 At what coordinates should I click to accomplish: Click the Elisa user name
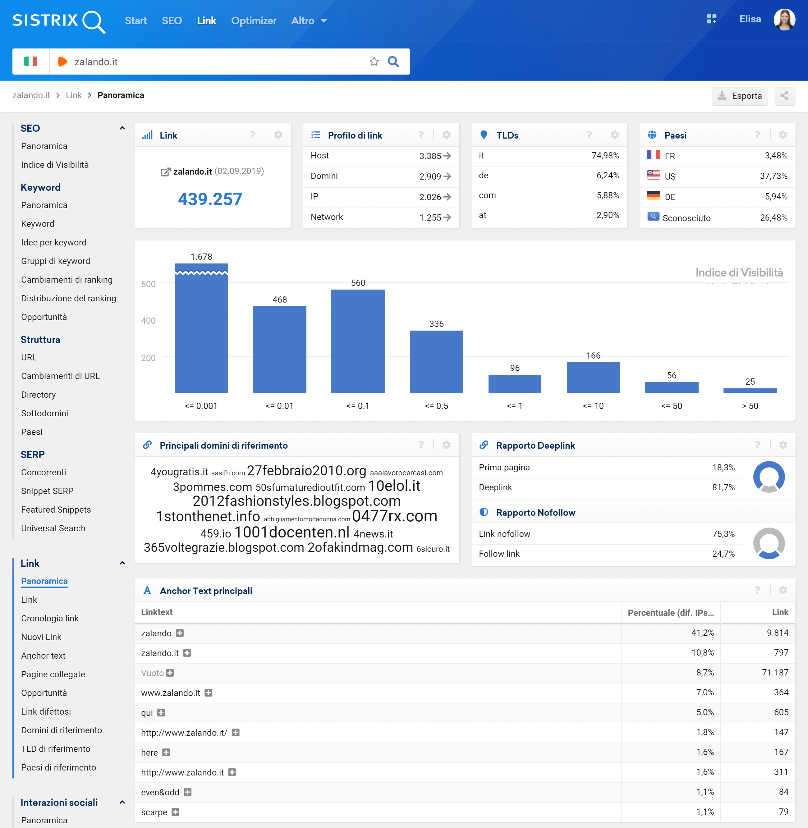pos(750,19)
